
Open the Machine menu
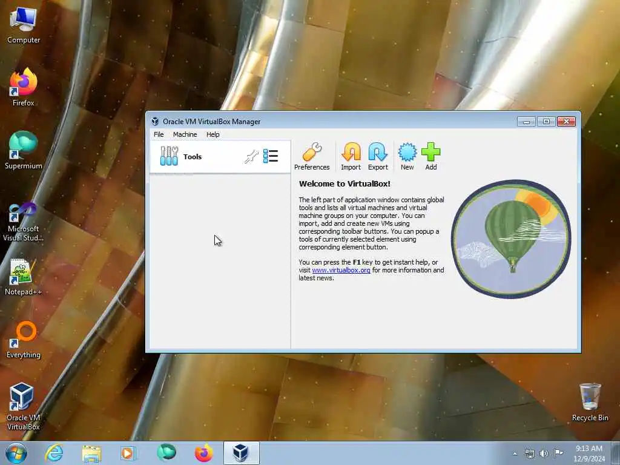tap(185, 134)
